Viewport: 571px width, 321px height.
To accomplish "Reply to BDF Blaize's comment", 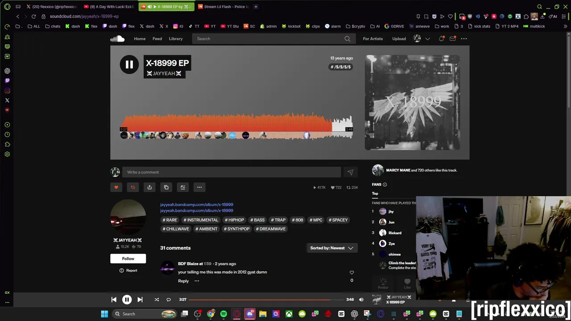I will [x=183, y=281].
